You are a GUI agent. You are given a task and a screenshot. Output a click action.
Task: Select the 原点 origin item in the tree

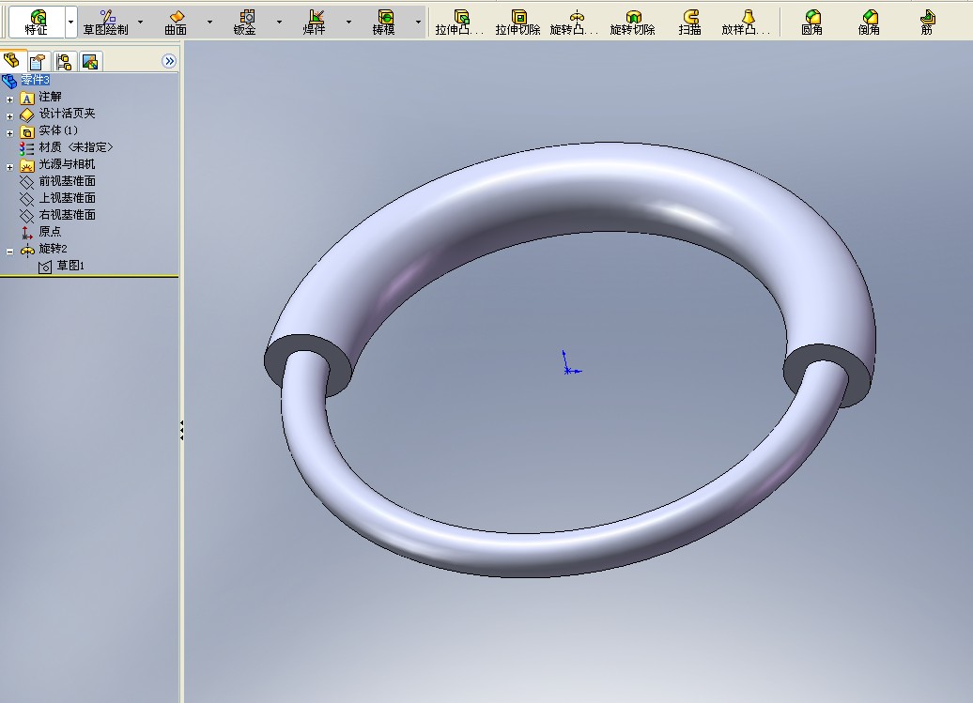coord(50,231)
